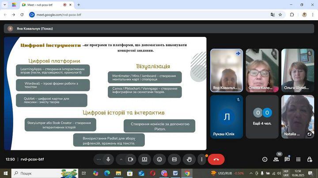Open the clock showing 10.06.2025
Viewport: 318px width, 178px height.
click(298, 173)
